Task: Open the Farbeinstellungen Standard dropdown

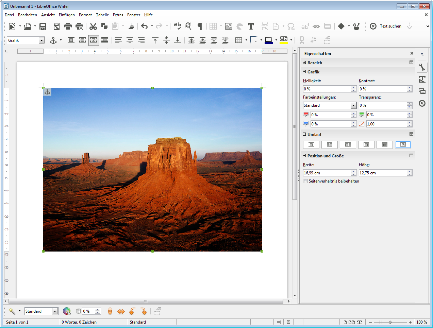Action: tap(353, 105)
